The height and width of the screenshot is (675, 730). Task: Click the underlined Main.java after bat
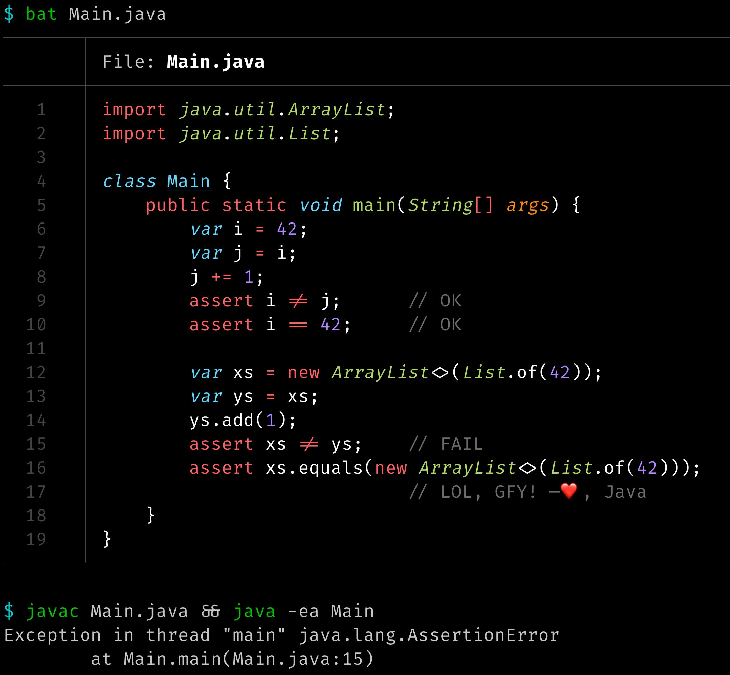pos(118,15)
